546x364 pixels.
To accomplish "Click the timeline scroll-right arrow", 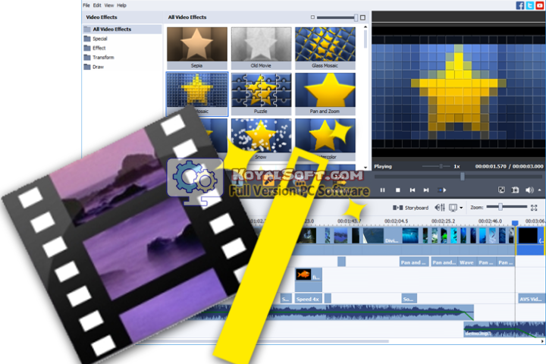I will pos(542,341).
